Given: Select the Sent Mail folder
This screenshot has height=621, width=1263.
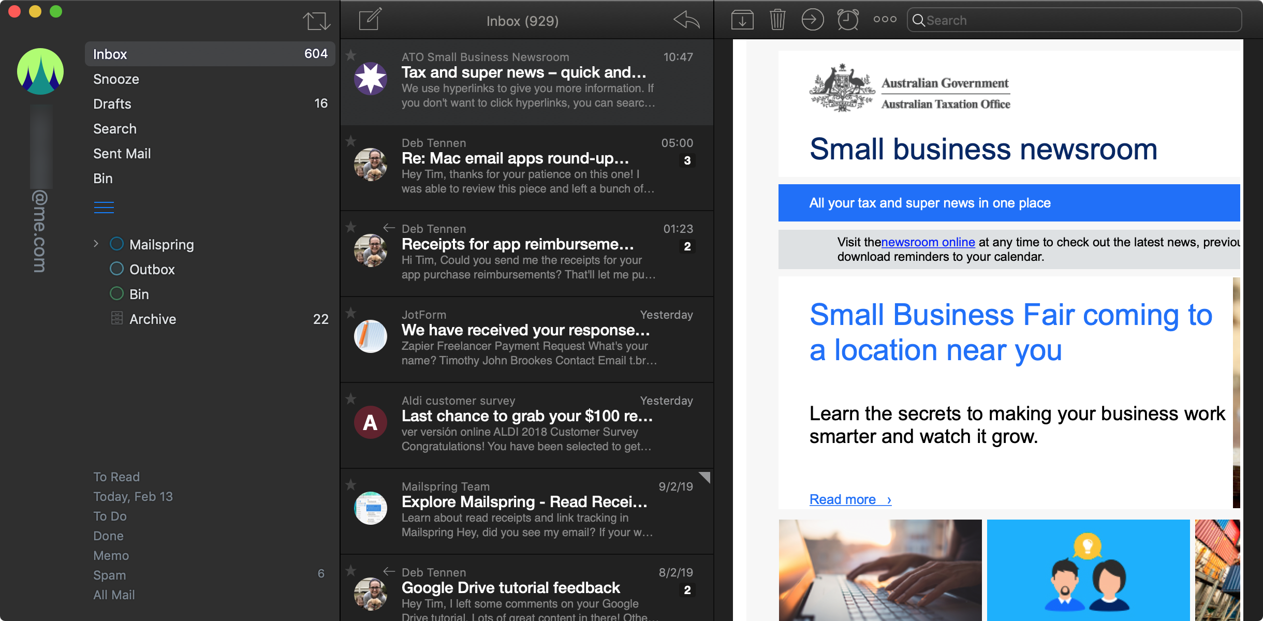Looking at the screenshot, I should click(x=123, y=153).
